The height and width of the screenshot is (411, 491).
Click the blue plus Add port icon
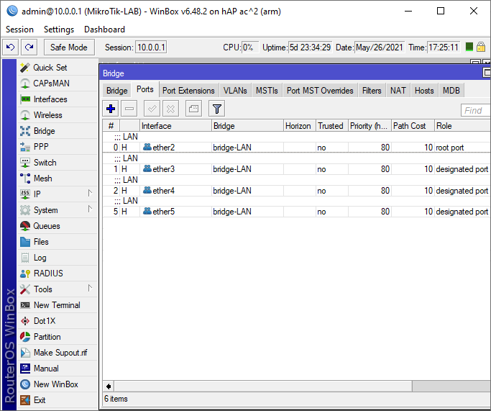[111, 109]
